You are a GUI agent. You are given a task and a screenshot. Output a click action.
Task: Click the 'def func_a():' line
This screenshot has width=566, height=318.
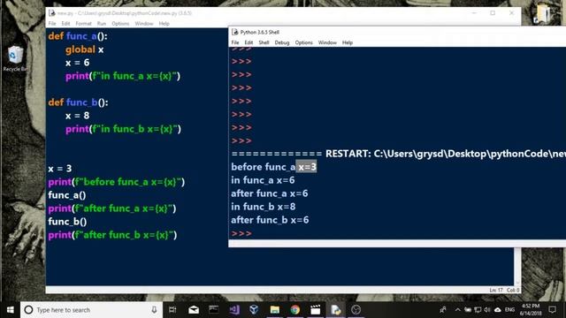point(78,36)
